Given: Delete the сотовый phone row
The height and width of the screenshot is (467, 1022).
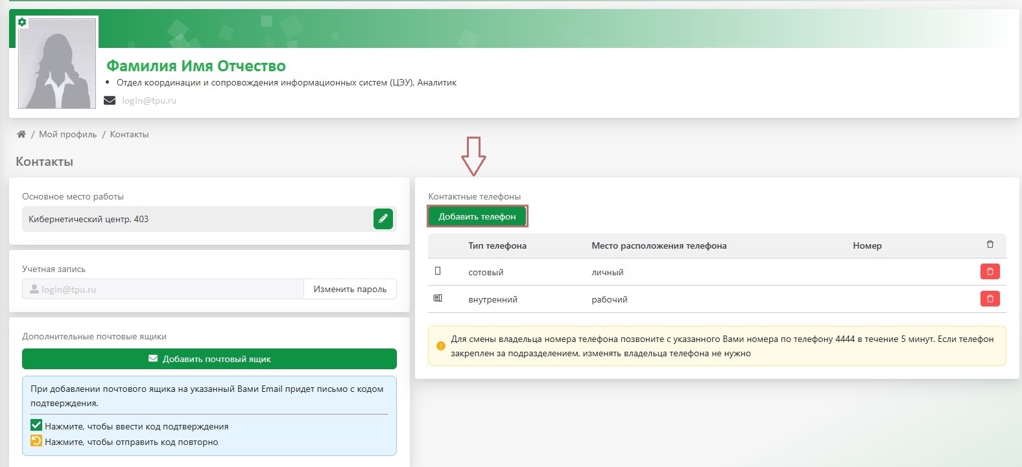Looking at the screenshot, I should tap(990, 271).
